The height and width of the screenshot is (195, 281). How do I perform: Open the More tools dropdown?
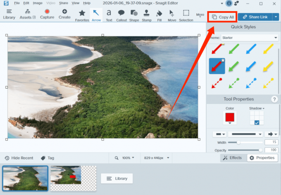coord(200,16)
